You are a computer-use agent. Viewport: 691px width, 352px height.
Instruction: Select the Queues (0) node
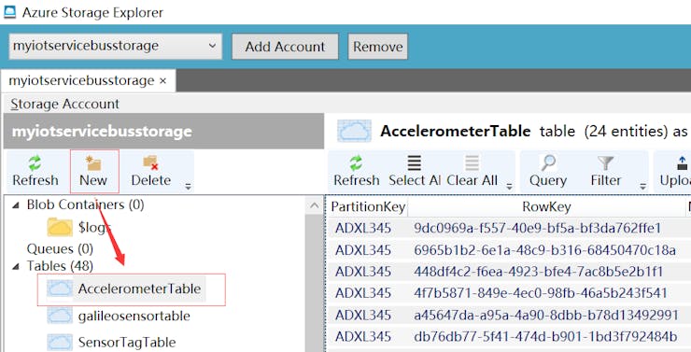[x=60, y=249]
